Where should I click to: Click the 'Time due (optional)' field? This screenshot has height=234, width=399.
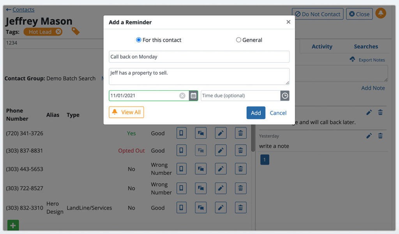click(x=240, y=96)
